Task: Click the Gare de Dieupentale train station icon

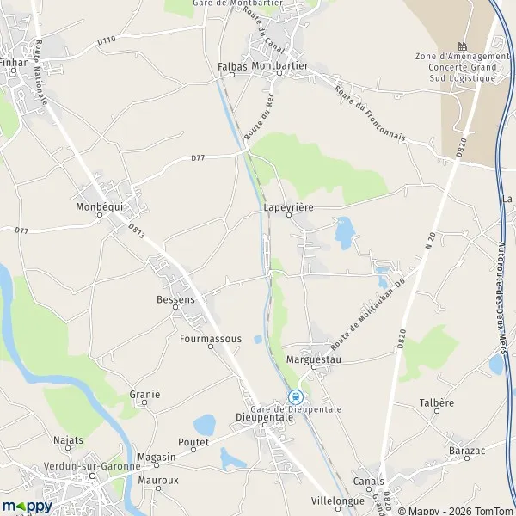Action: pyautogui.click(x=296, y=397)
